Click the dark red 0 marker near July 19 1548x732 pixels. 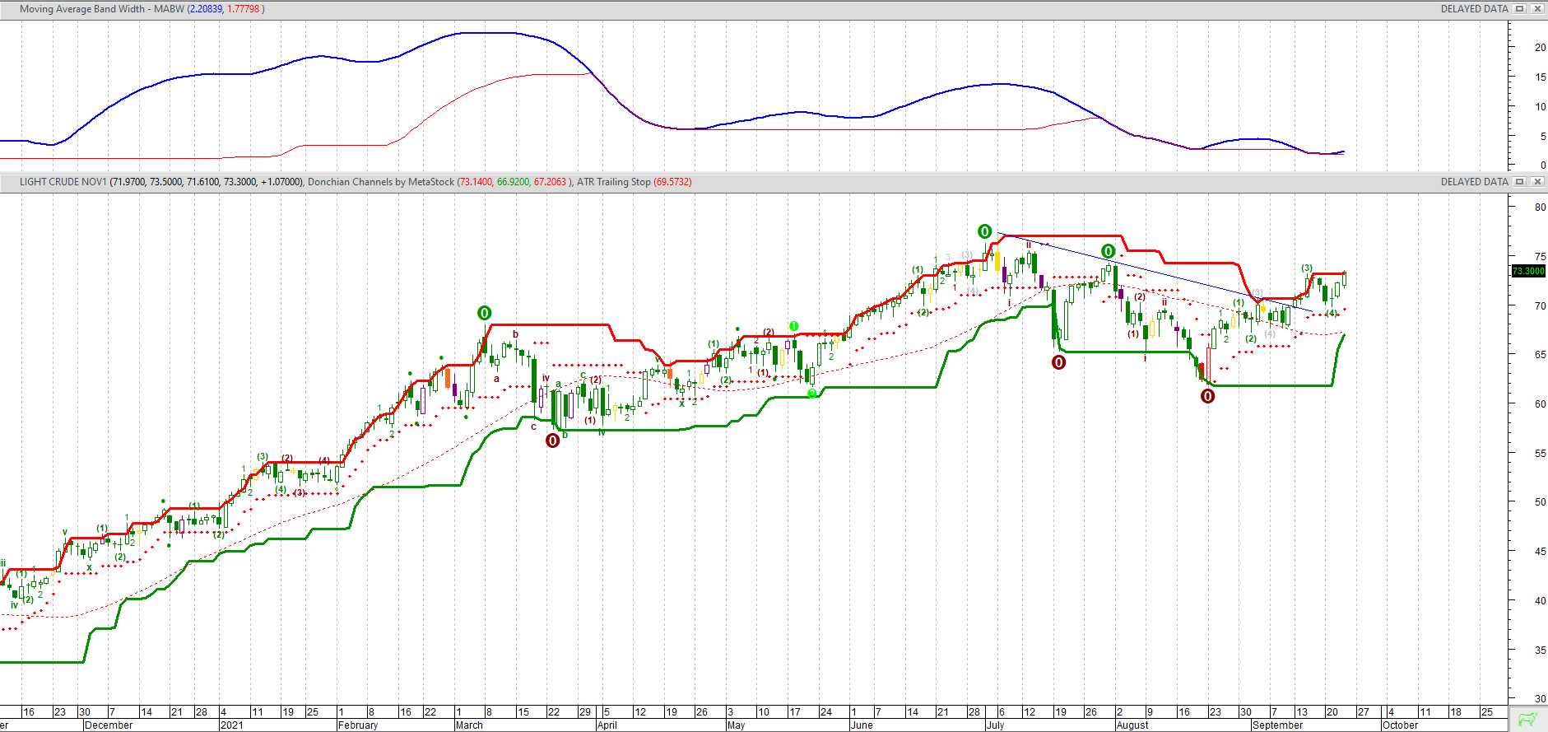[x=1059, y=362]
